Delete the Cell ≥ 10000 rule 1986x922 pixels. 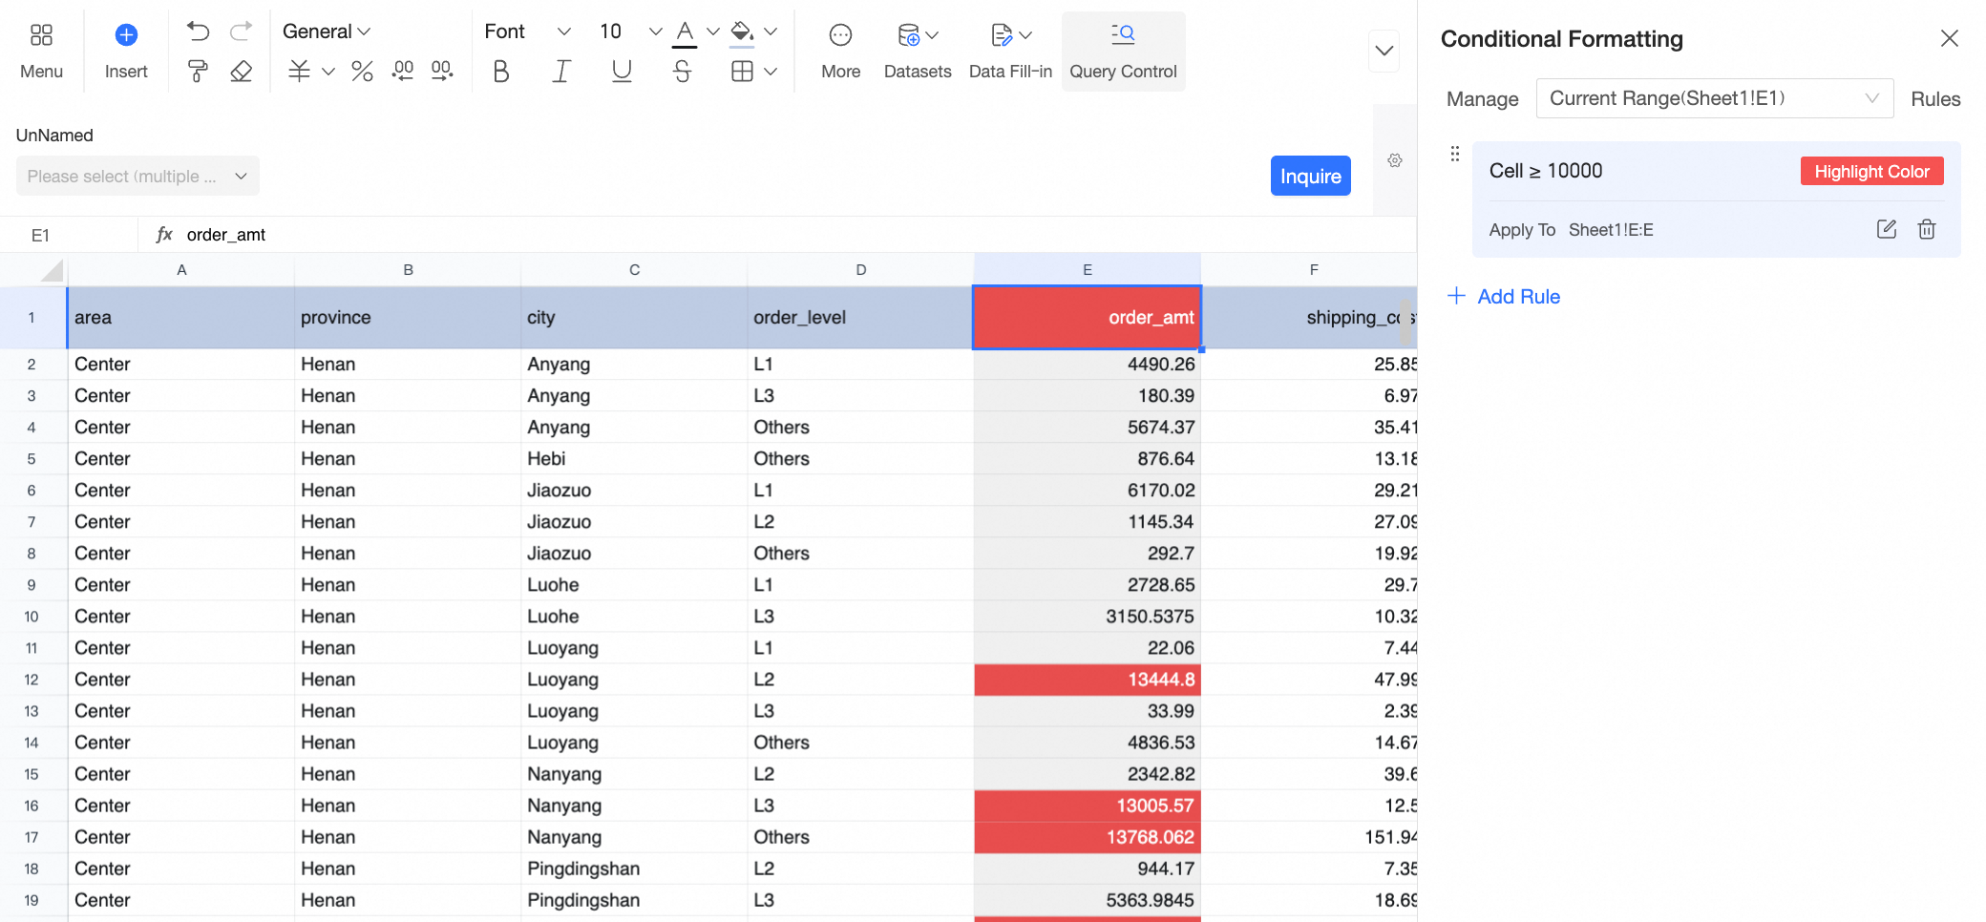click(x=1927, y=229)
